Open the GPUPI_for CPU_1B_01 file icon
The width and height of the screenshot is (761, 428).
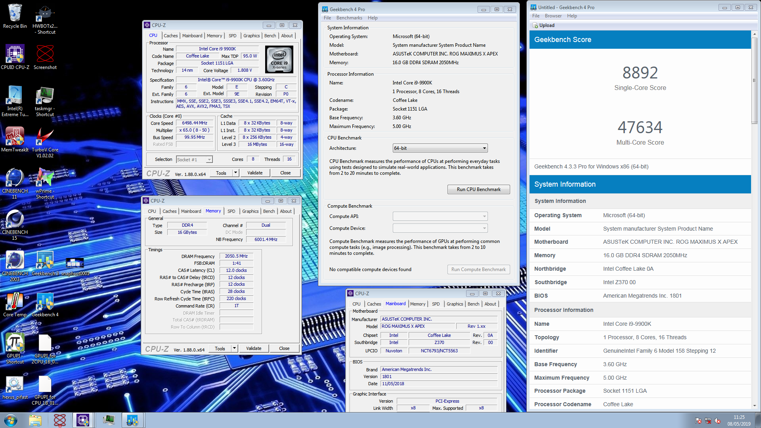[45, 390]
